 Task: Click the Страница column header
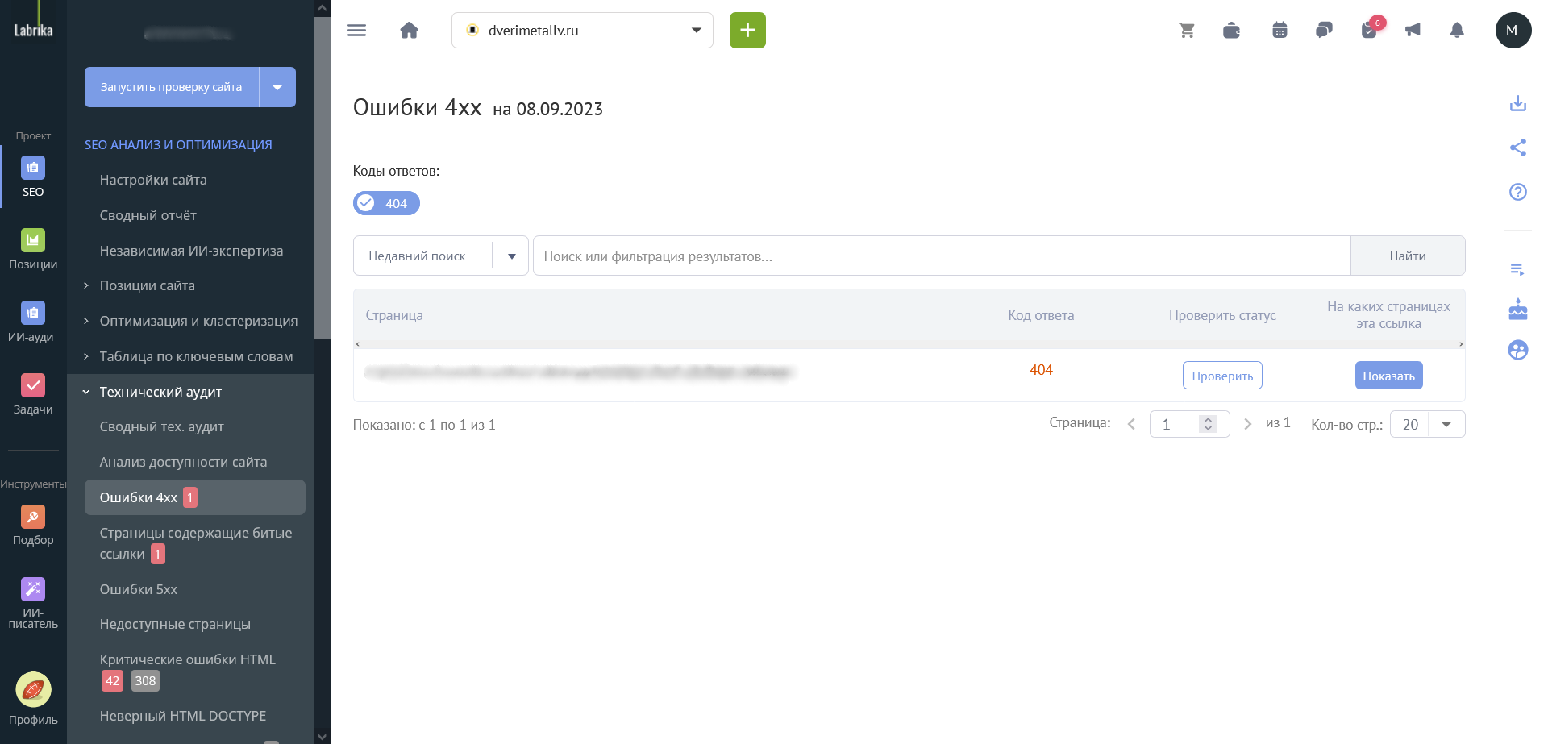(x=394, y=315)
